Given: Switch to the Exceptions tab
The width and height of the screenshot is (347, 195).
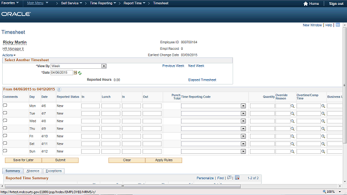Looking at the screenshot, I should [x=54, y=171].
